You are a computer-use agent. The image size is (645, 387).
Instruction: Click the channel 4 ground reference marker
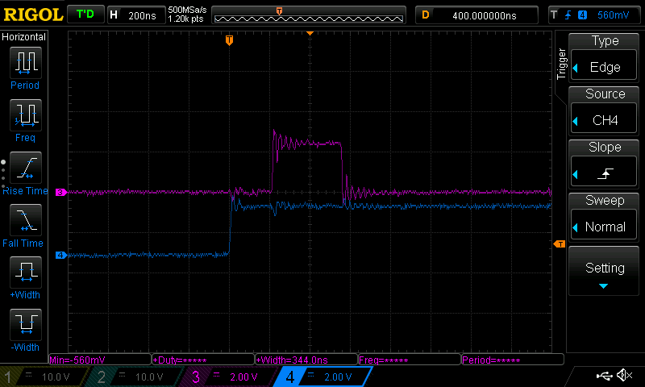61,255
